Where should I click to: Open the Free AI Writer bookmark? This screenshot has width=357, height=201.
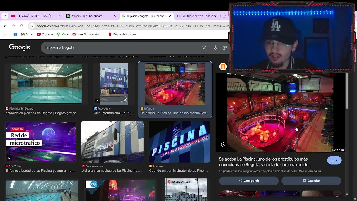[87, 34]
